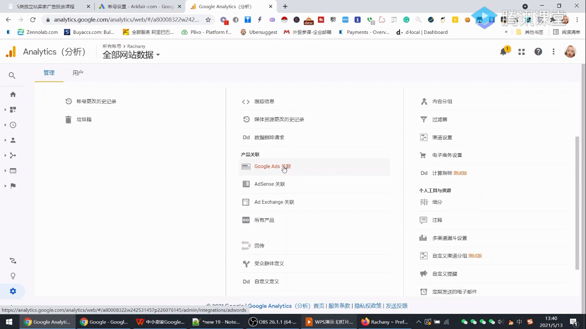Click the 发送反馈 footer link
586x329 pixels.
point(397,306)
